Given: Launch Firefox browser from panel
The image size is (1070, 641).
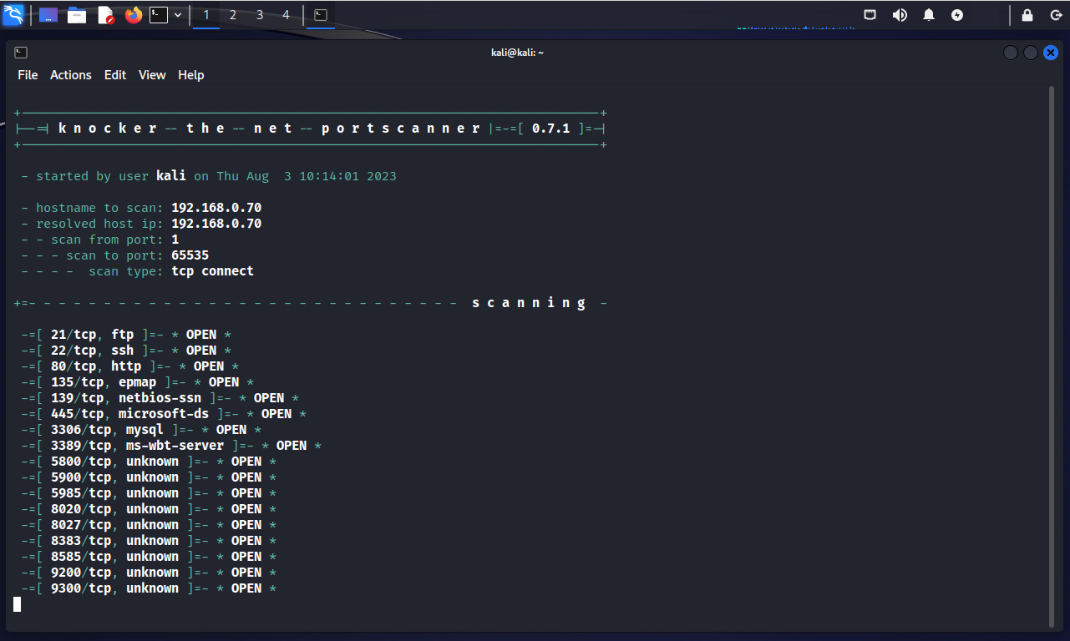Looking at the screenshot, I should coord(134,15).
